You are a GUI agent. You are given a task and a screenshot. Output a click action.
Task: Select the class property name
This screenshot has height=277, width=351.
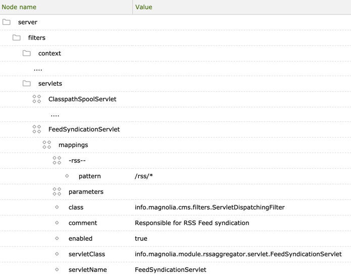[76, 207]
